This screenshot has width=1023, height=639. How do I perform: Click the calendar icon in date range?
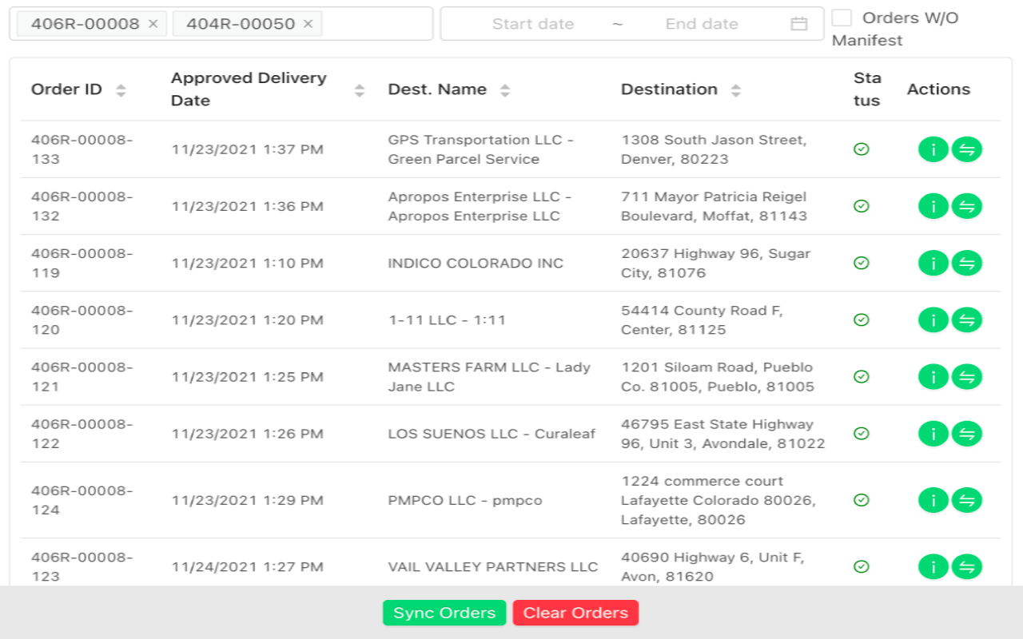[798, 24]
